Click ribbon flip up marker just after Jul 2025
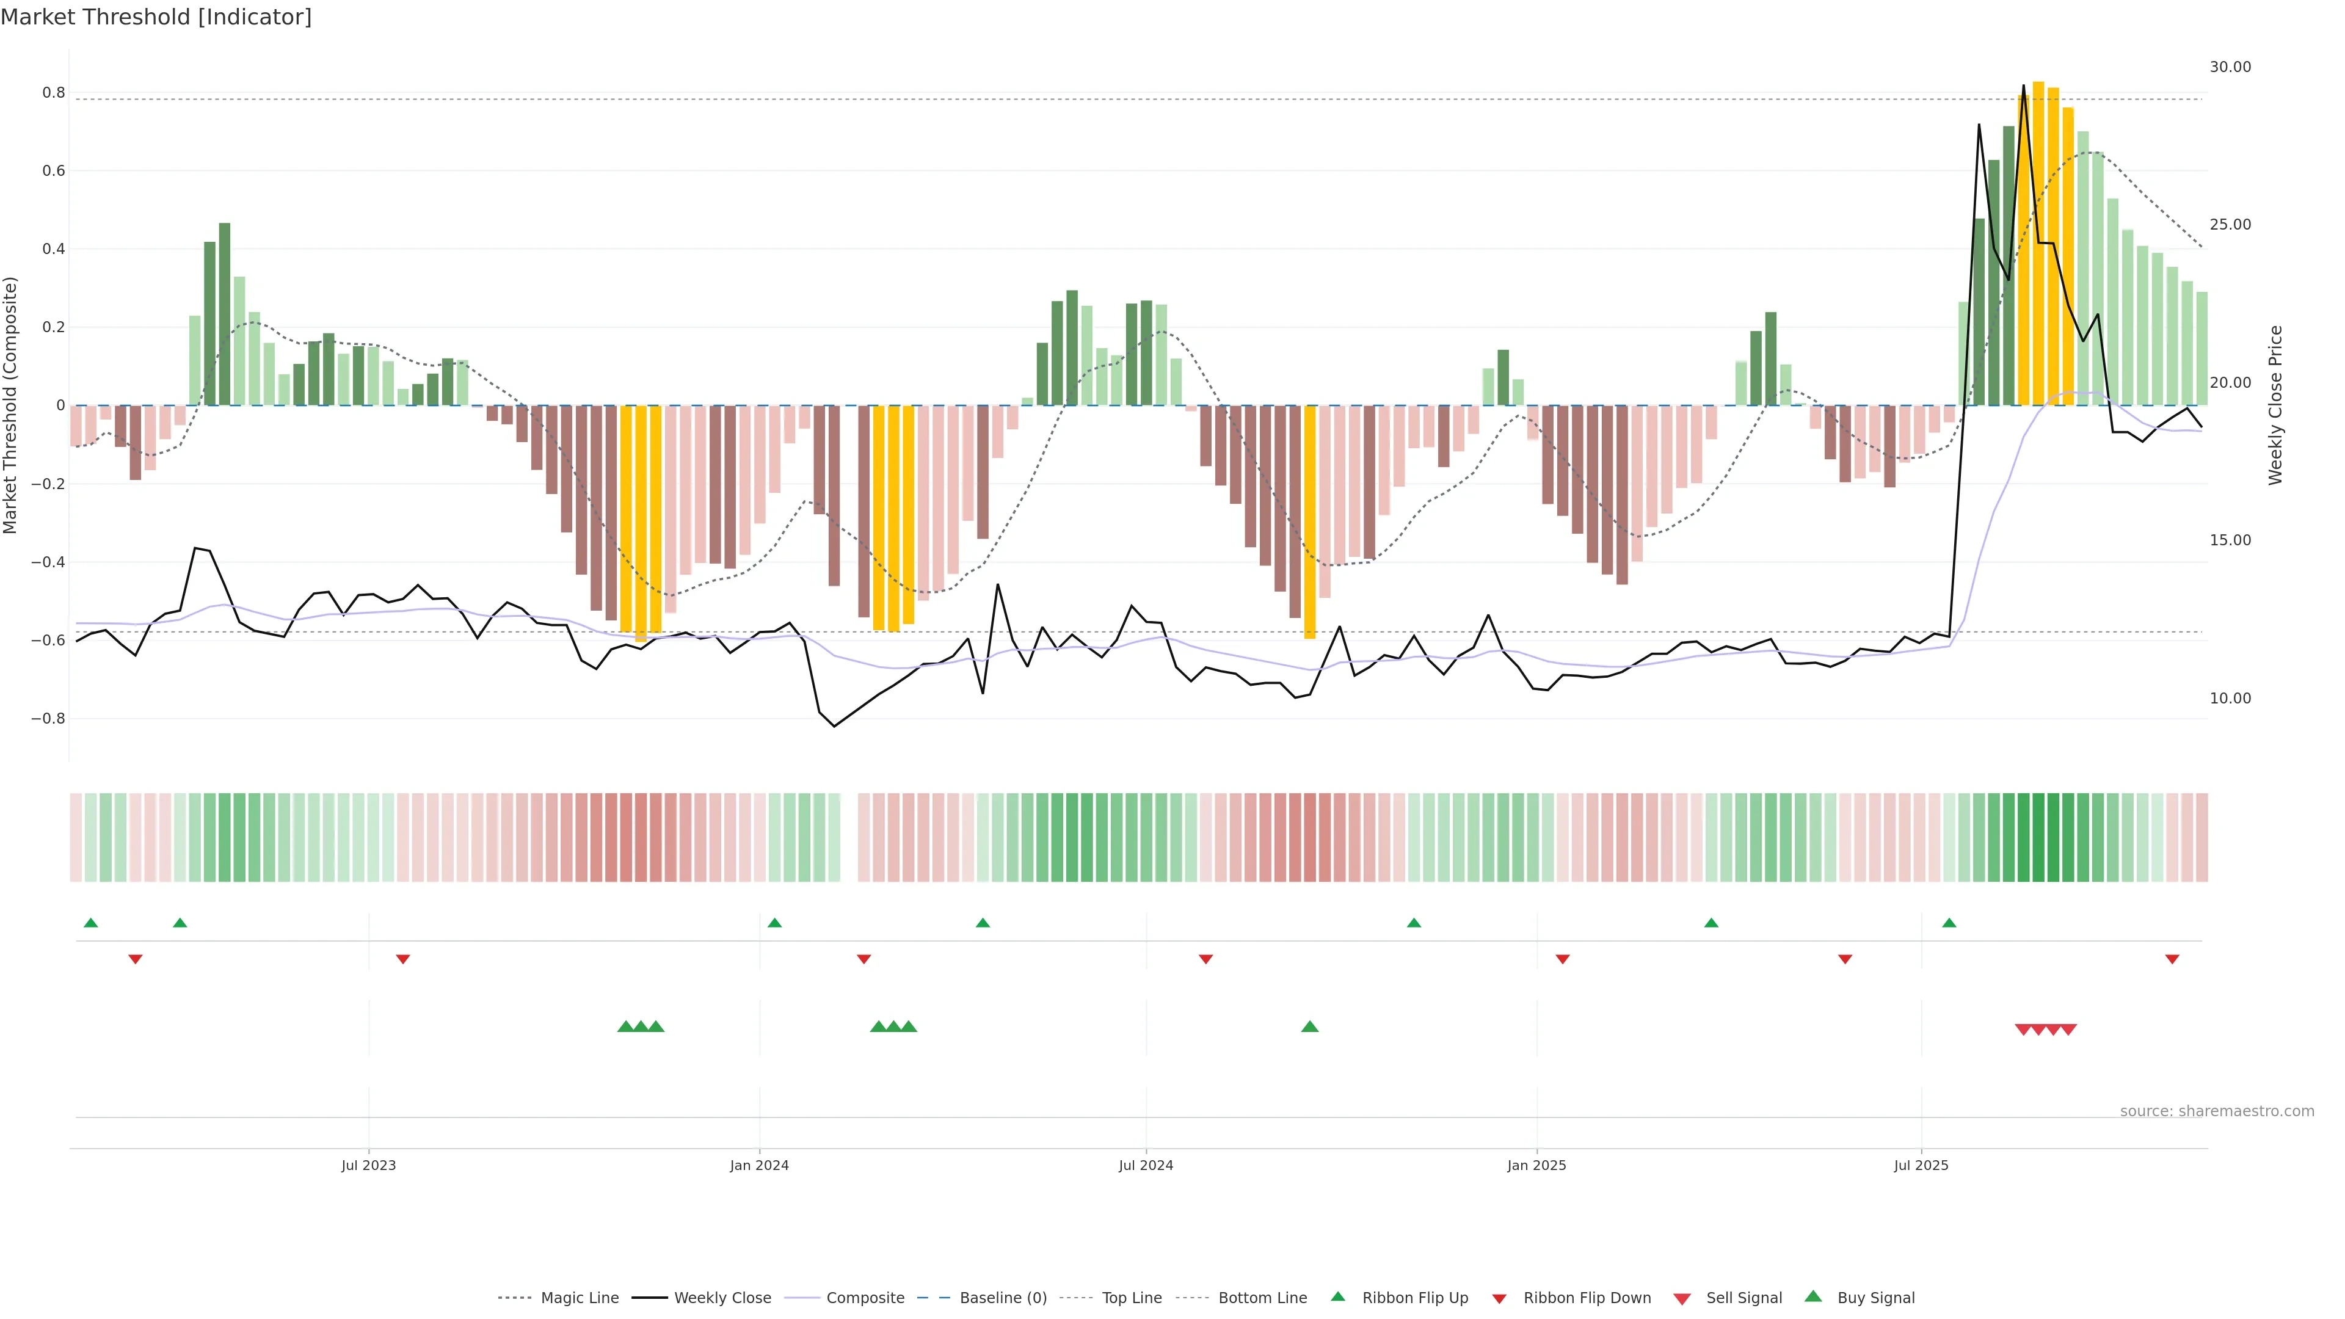This screenshot has width=2345, height=1319. point(1949,923)
